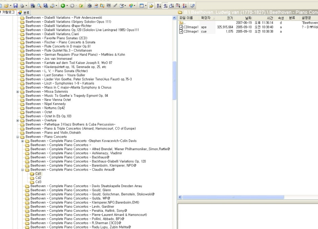Select 'Complete Piano Concertos - Ashkenazy, Vladimir' folder
This screenshot has height=229, width=318.
(76, 153)
